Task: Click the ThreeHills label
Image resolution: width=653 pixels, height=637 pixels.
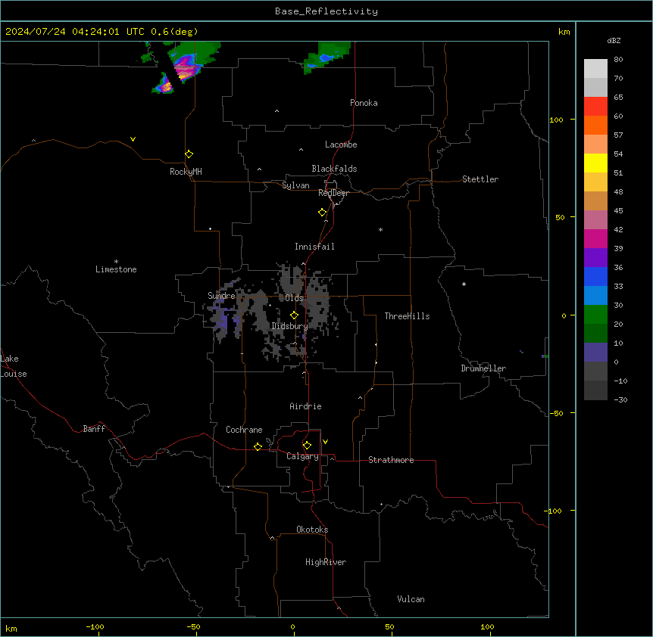Action: click(x=407, y=316)
